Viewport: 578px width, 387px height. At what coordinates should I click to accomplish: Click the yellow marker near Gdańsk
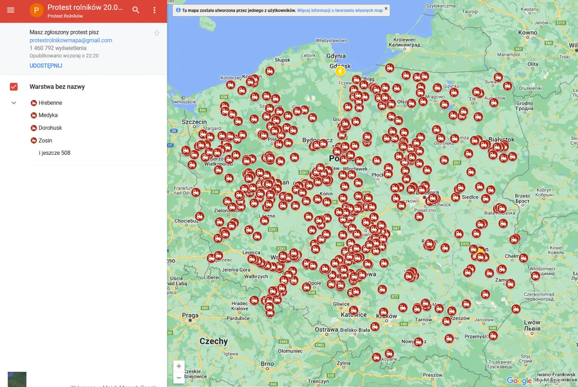339,71
